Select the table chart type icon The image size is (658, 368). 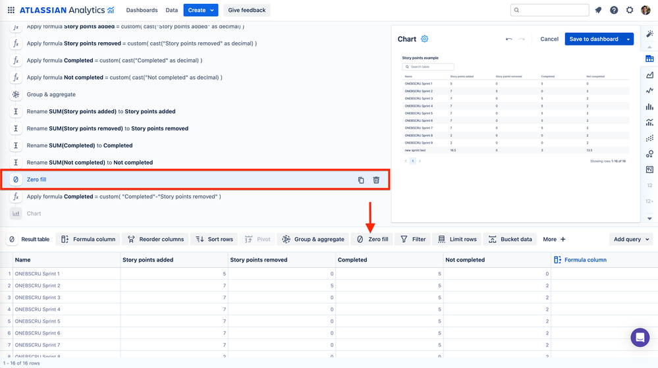[649, 59]
